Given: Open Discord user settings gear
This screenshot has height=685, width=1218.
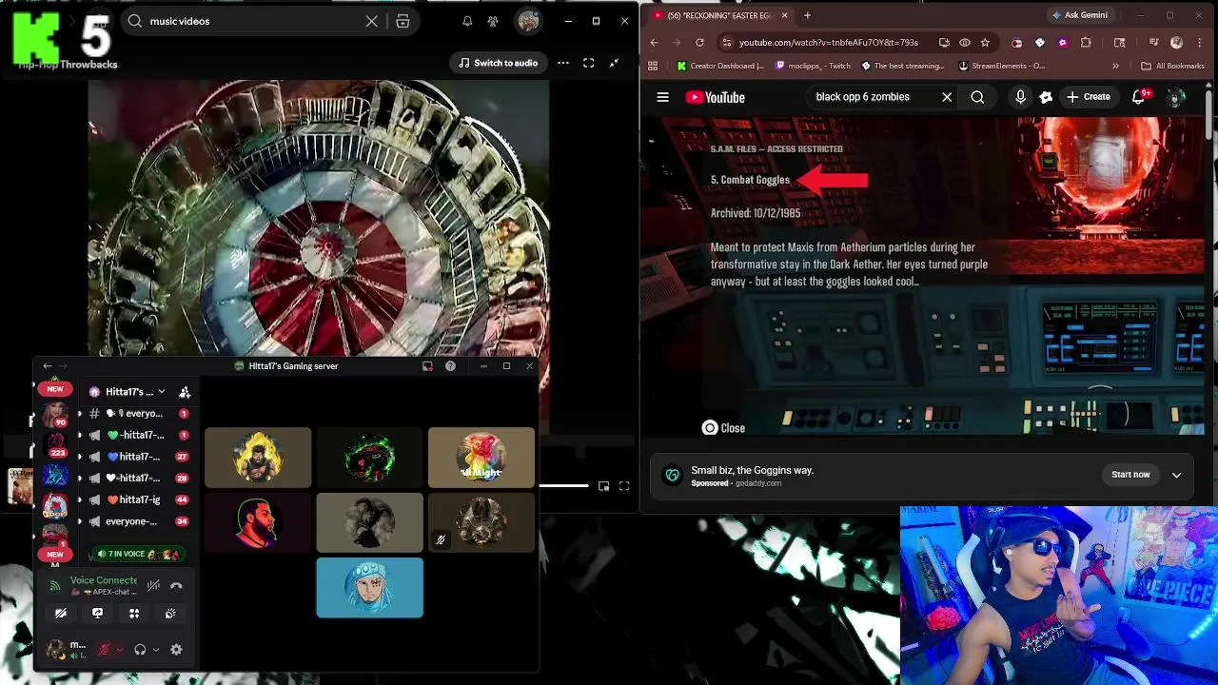Looking at the screenshot, I should [x=176, y=650].
